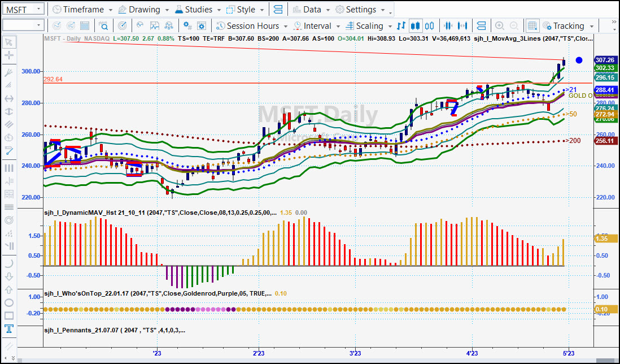The image size is (620, 364).
Task: Click the sjh_I_MovAvg_3Lines study label
Action: [534, 38]
